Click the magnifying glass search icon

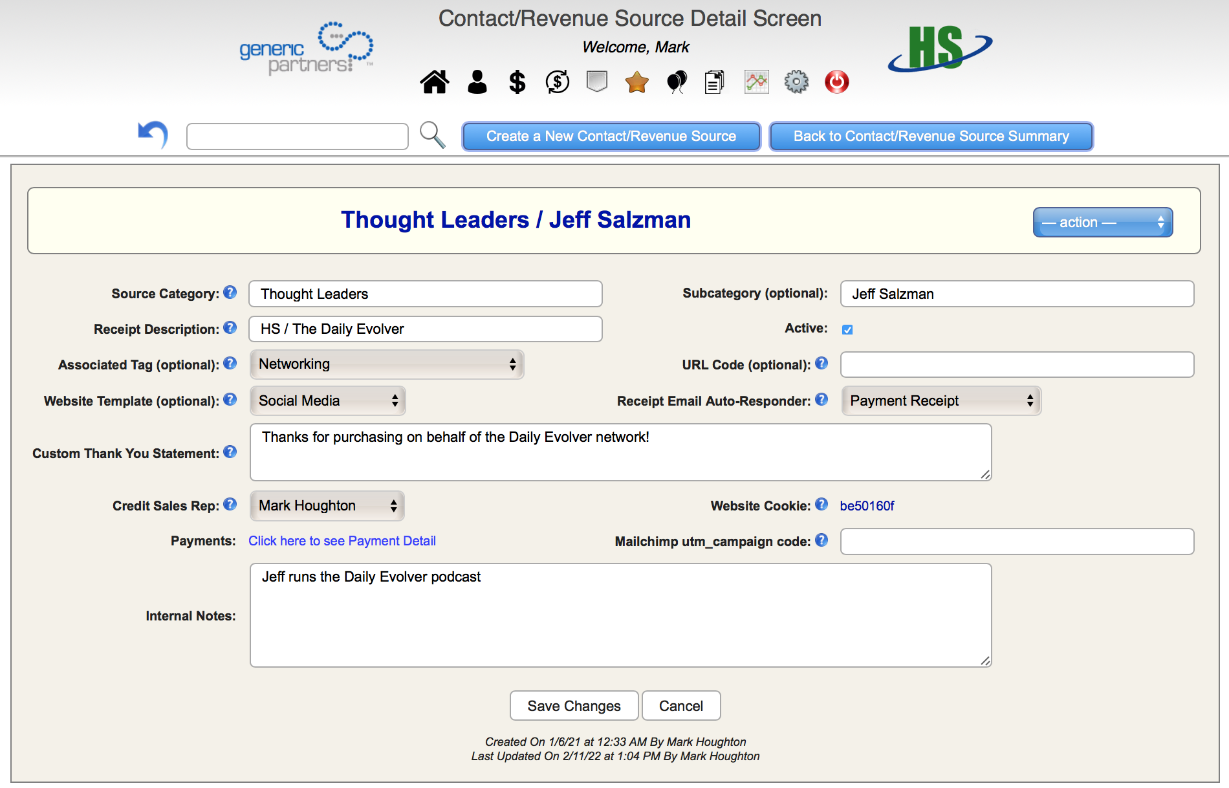(432, 135)
